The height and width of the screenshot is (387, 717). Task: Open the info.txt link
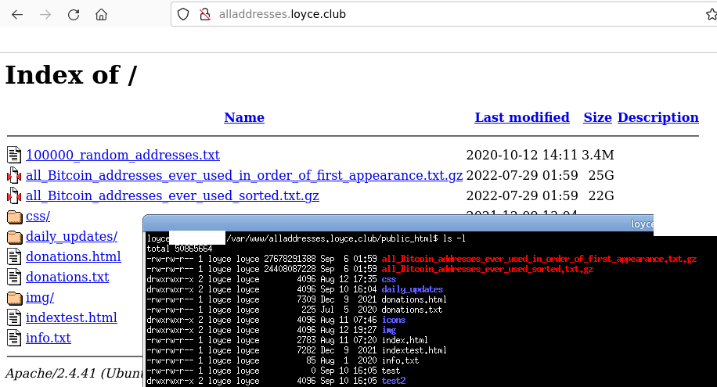click(49, 338)
